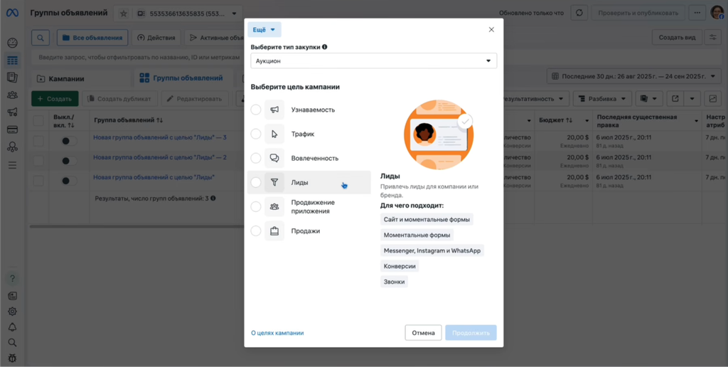Open the 'Разбивка' breakdown dropdown

tap(603, 98)
